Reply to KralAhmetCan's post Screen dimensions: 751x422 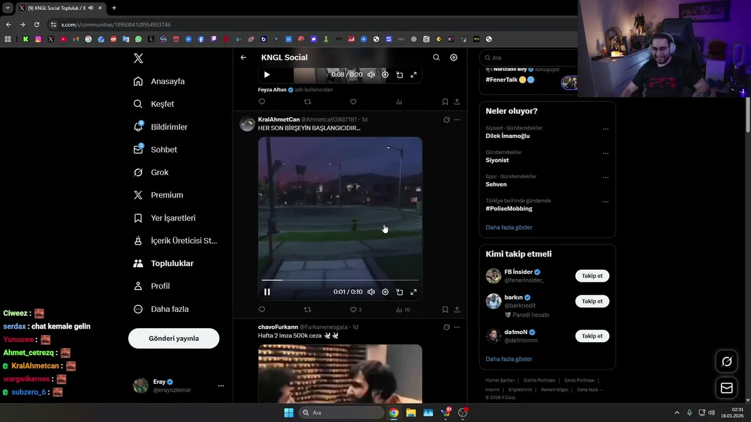[x=262, y=309]
